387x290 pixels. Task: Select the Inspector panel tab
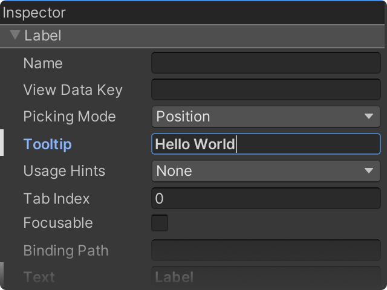point(34,12)
